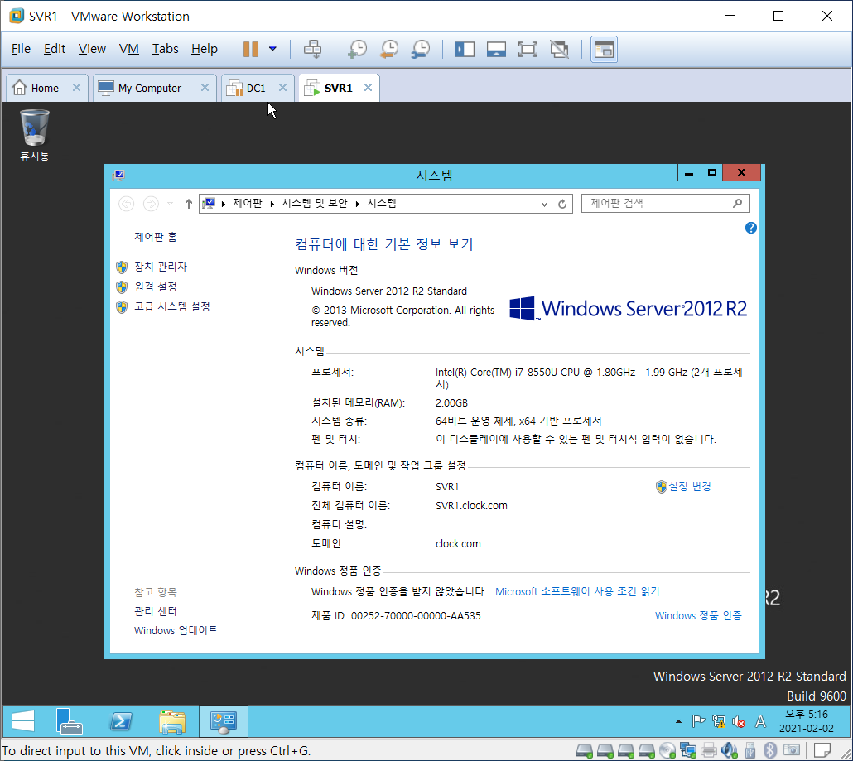
Task: Open the blue Help question mark icon
Action: (751, 228)
